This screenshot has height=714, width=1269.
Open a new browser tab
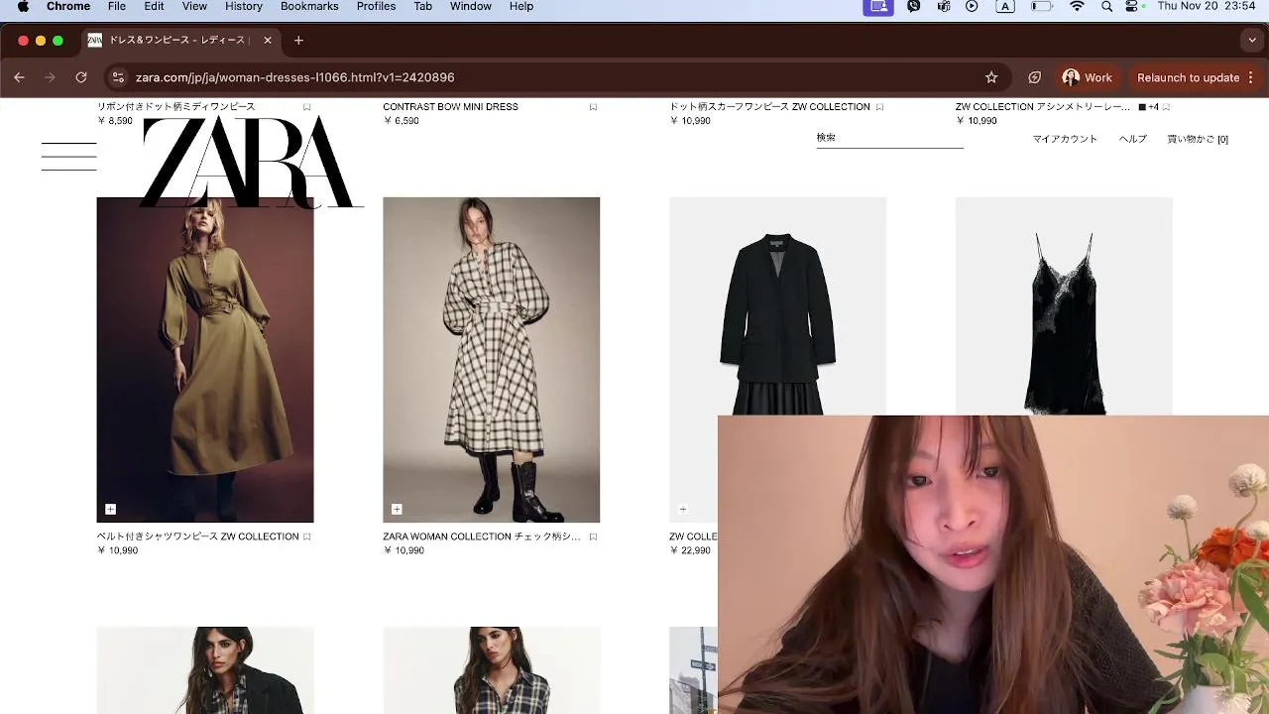click(298, 41)
